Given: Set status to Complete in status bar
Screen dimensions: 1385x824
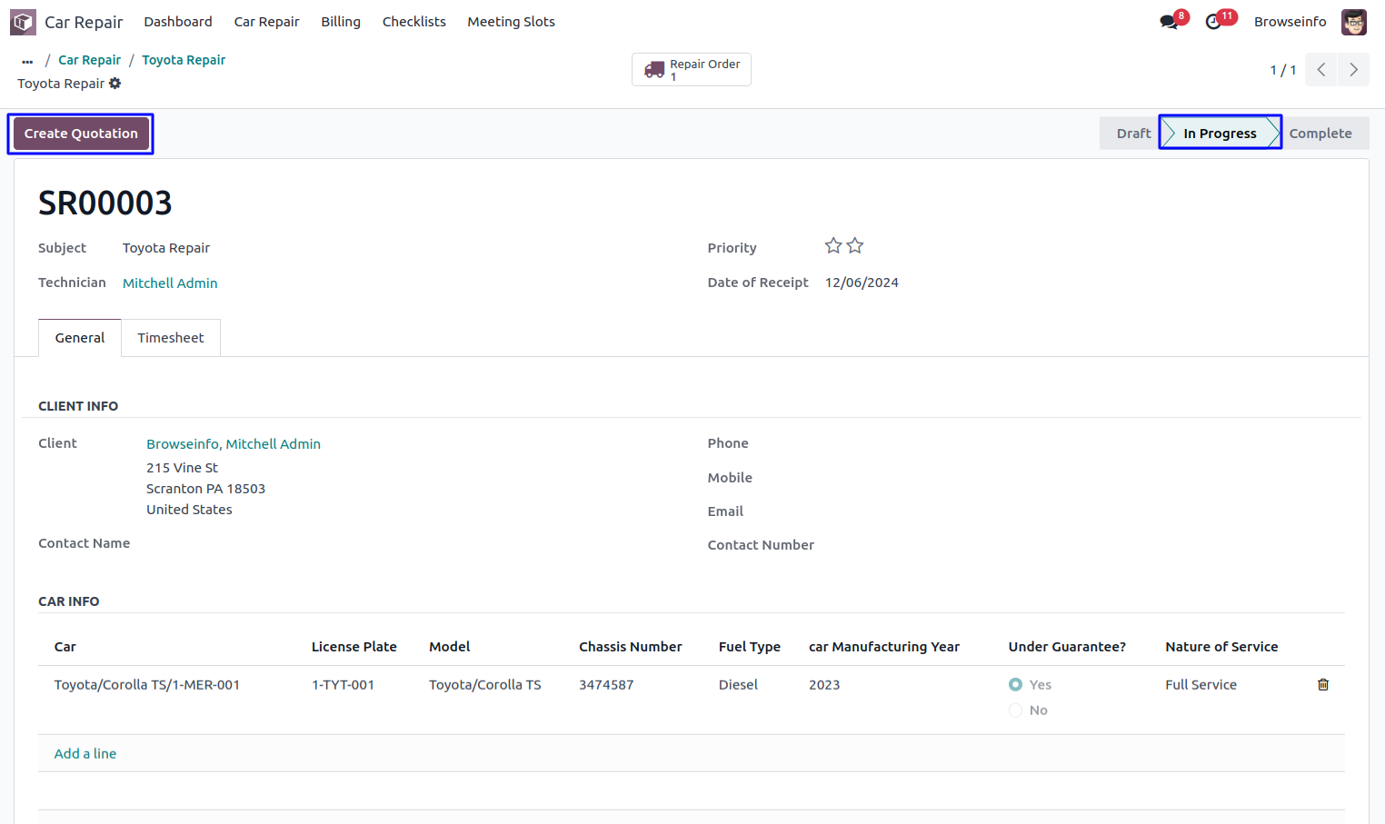Looking at the screenshot, I should (1320, 134).
